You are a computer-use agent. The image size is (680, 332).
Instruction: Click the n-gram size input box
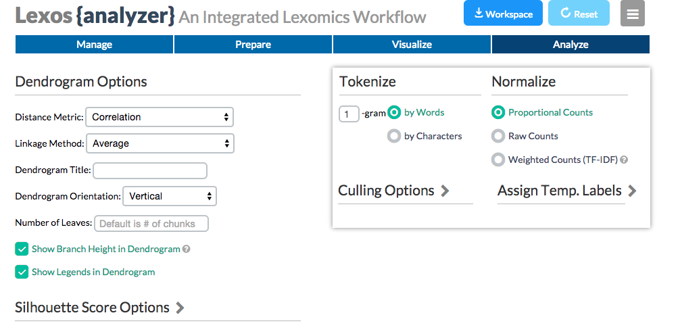tap(349, 114)
